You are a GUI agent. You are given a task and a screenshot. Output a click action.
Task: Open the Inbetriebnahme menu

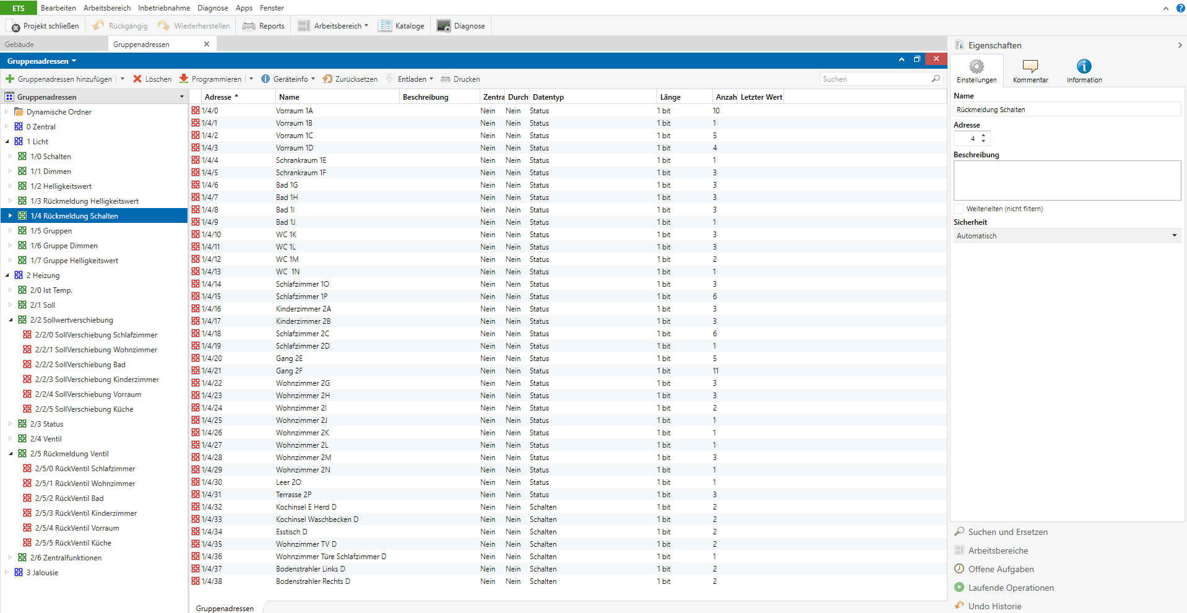164,8
